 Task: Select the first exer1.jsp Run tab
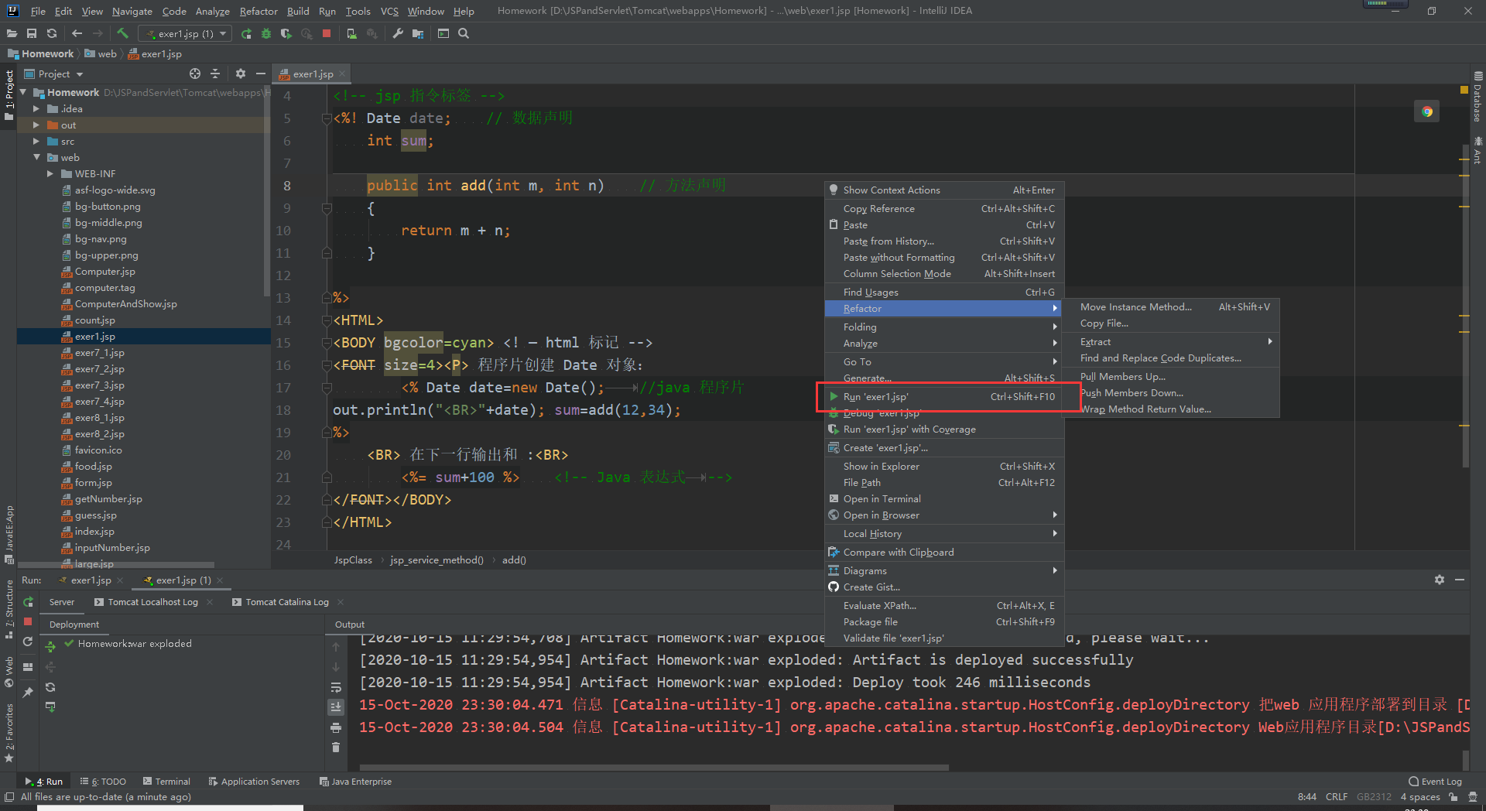91,580
